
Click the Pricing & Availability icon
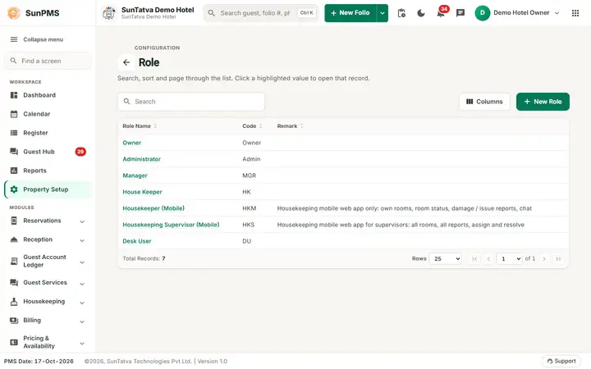tap(14, 342)
